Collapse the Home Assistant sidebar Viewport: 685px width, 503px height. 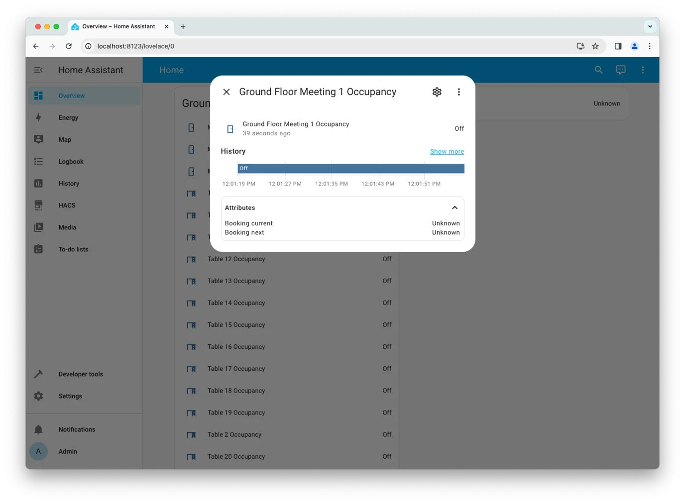[x=38, y=70]
